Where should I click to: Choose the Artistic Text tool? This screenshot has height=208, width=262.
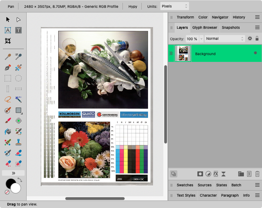pyautogui.click(x=8, y=30)
